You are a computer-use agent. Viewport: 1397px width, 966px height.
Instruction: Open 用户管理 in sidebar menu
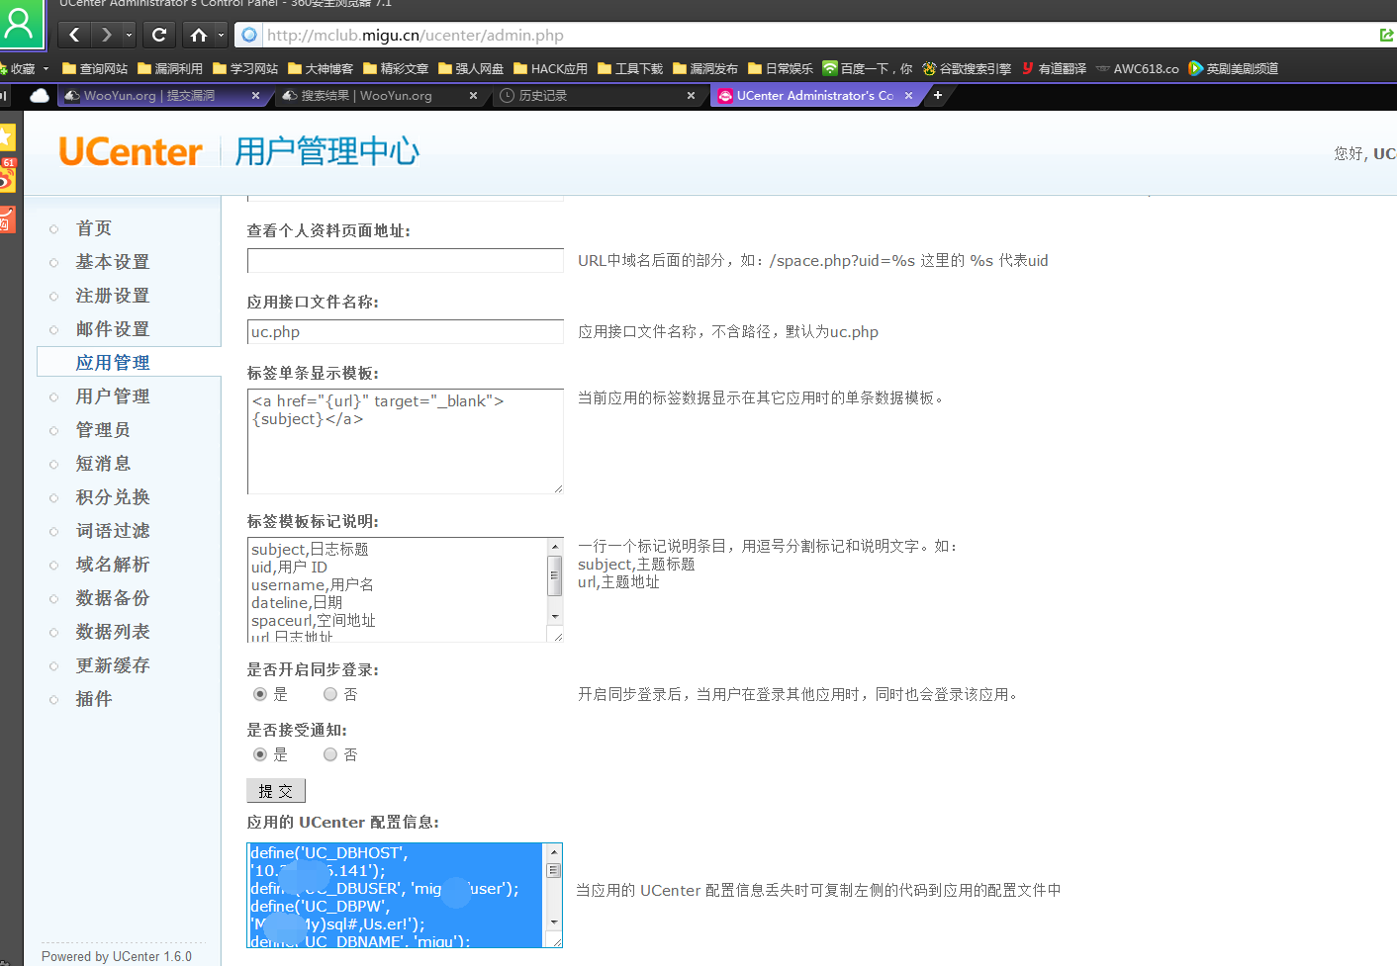(x=113, y=396)
